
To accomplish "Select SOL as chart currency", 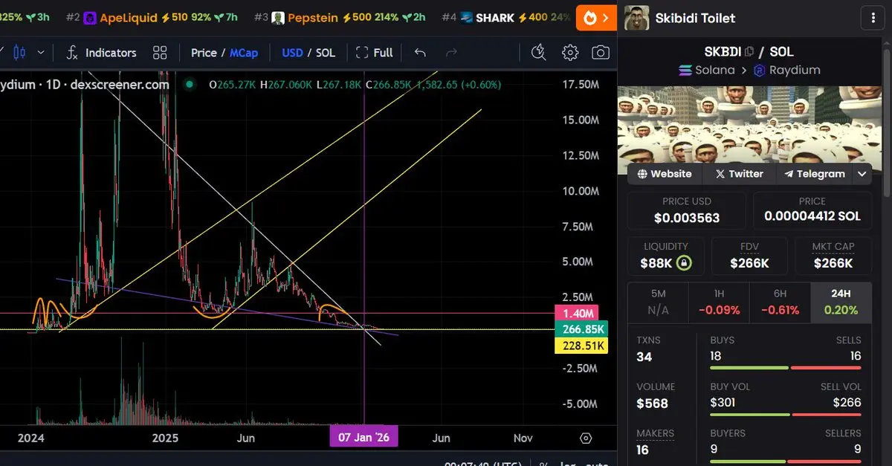I will 326,53.
